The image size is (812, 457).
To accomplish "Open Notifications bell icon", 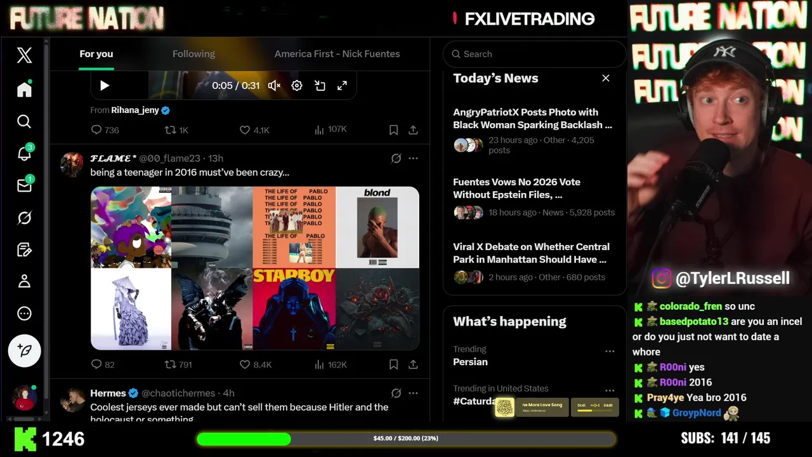I will (x=24, y=154).
